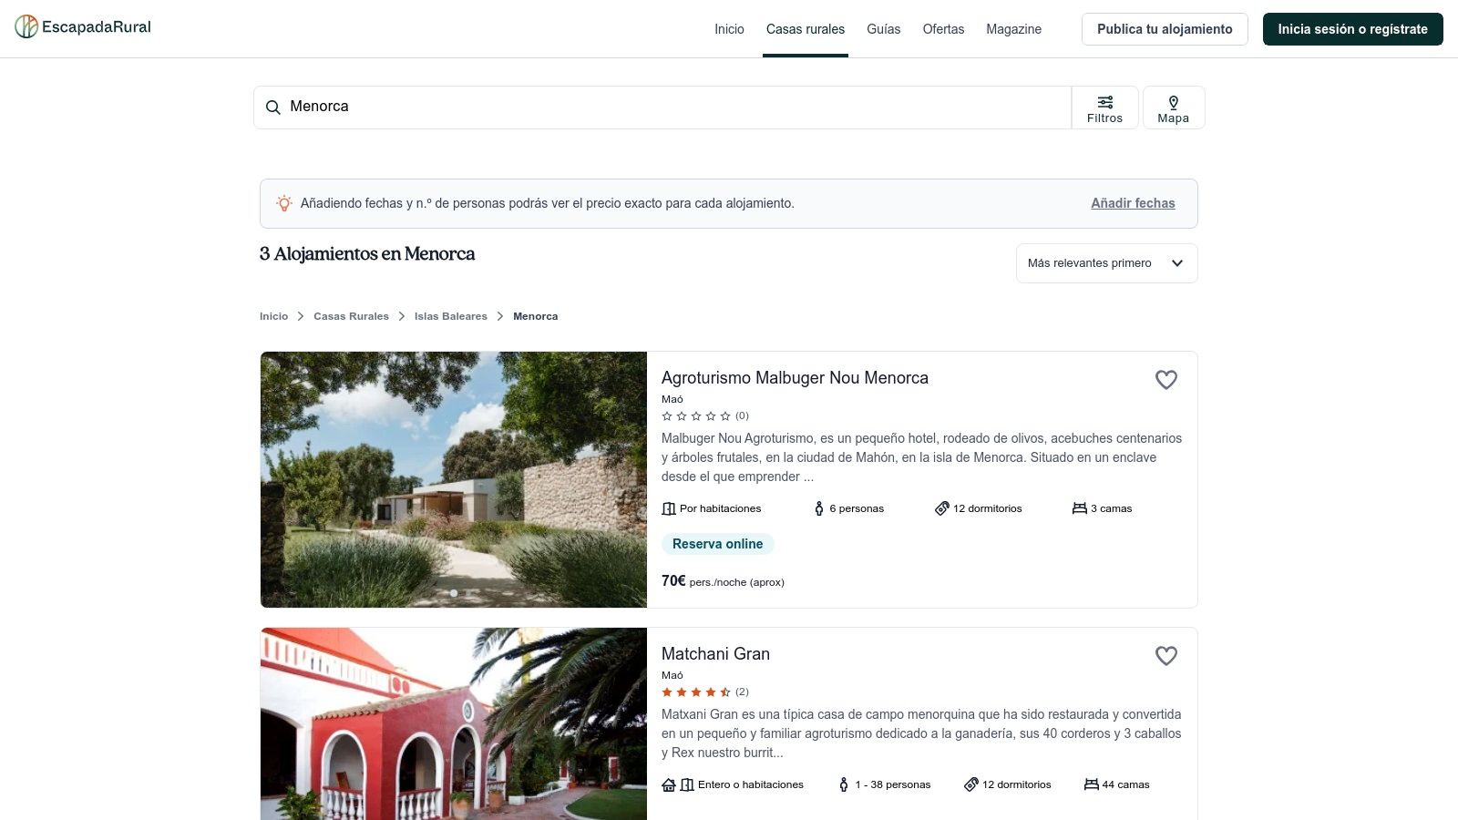1458x820 pixels.
Task: Click inside the Menorca search field
Action: pos(638,107)
